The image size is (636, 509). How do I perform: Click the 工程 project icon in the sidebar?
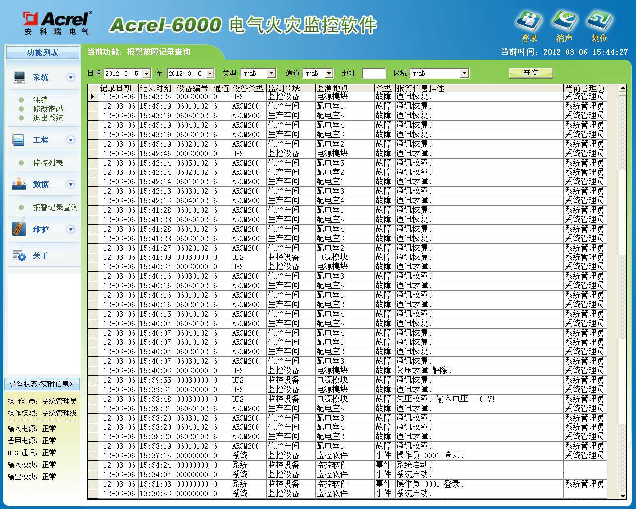pos(18,140)
